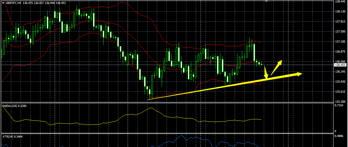Click the 135.300 price axis label
Image resolution: width=348 pixels, height=147 pixels.
pos(340,101)
